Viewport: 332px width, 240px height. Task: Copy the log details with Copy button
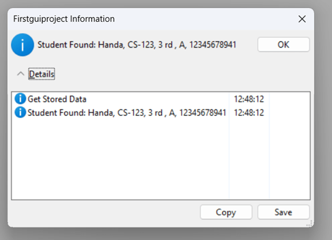[x=226, y=212]
